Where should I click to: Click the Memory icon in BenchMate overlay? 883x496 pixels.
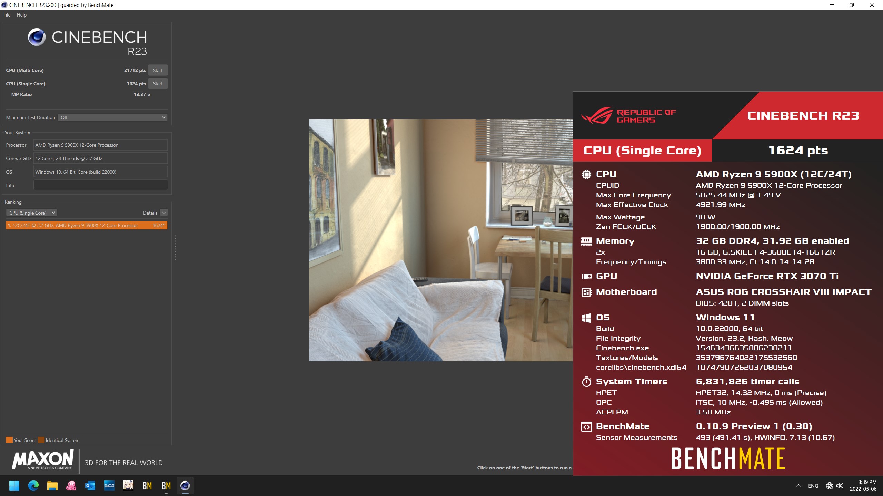tap(586, 240)
